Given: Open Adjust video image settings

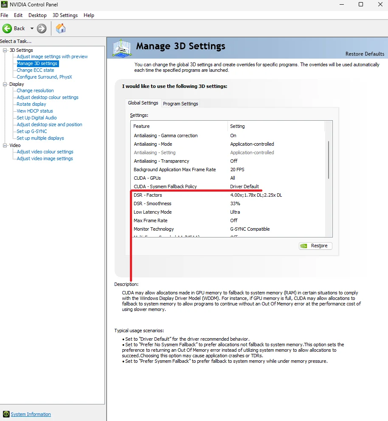Looking at the screenshot, I should tap(45, 159).
